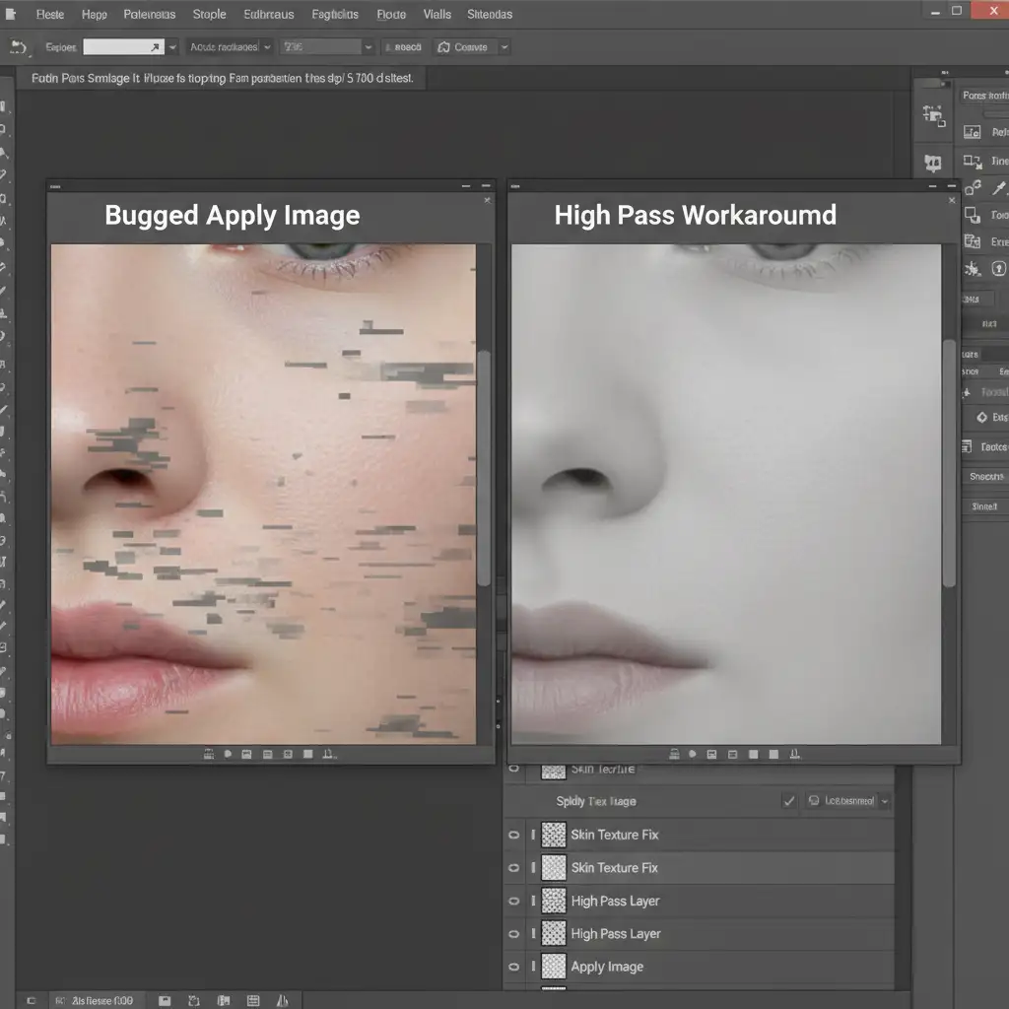Open the Aouts raotkages dropdown
Viewport: 1009px width, 1009px height.
click(230, 47)
